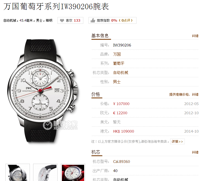Click 纠错 link in 机芯 section
This screenshot has height=181, width=206.
coord(195,152)
